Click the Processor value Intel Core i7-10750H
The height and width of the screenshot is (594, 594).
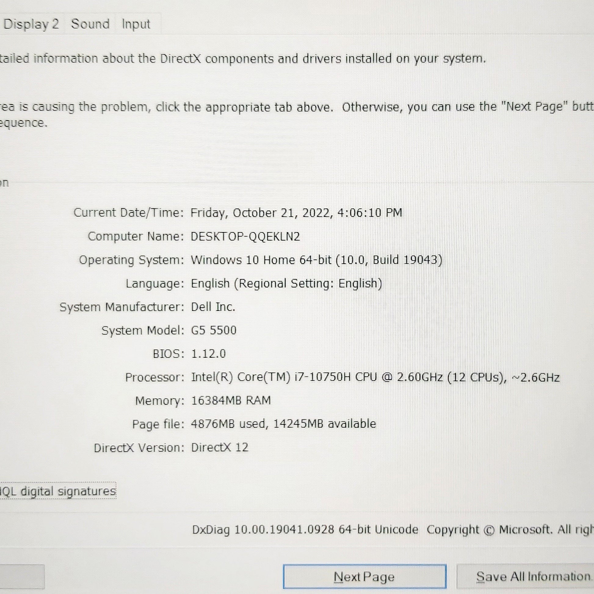[x=375, y=377]
